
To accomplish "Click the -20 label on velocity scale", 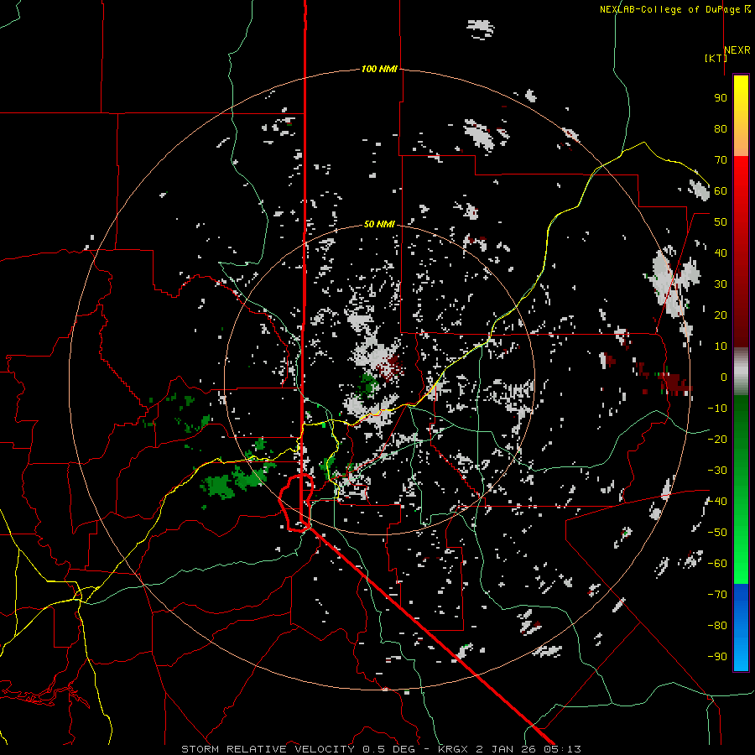I will coord(717,439).
